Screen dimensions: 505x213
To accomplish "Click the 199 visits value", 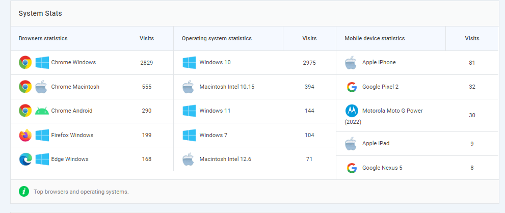I will click(x=147, y=135).
